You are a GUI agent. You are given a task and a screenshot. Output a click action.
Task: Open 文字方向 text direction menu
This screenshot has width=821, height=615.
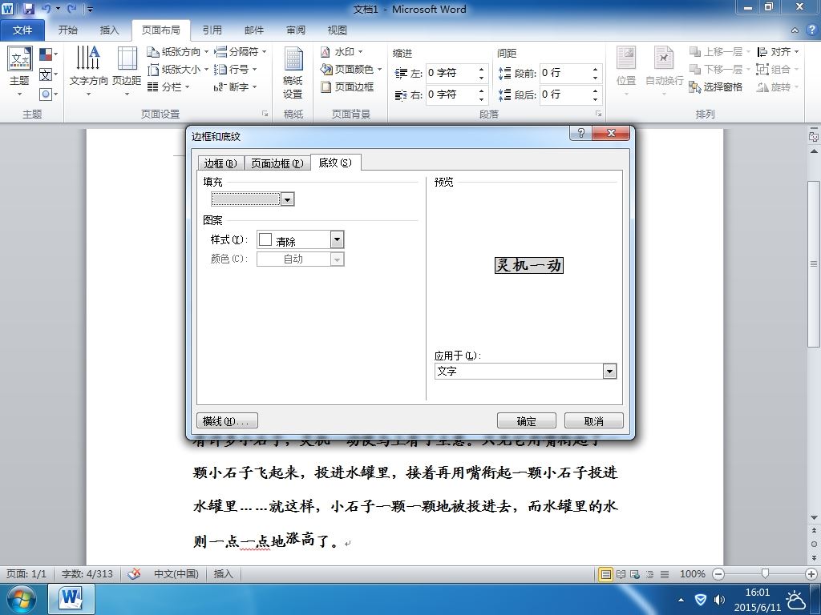(88, 72)
